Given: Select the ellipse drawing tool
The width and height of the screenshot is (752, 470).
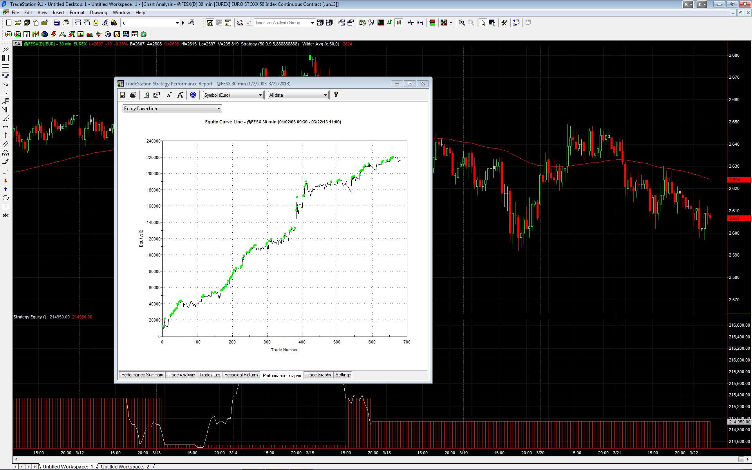Looking at the screenshot, I should [5, 198].
